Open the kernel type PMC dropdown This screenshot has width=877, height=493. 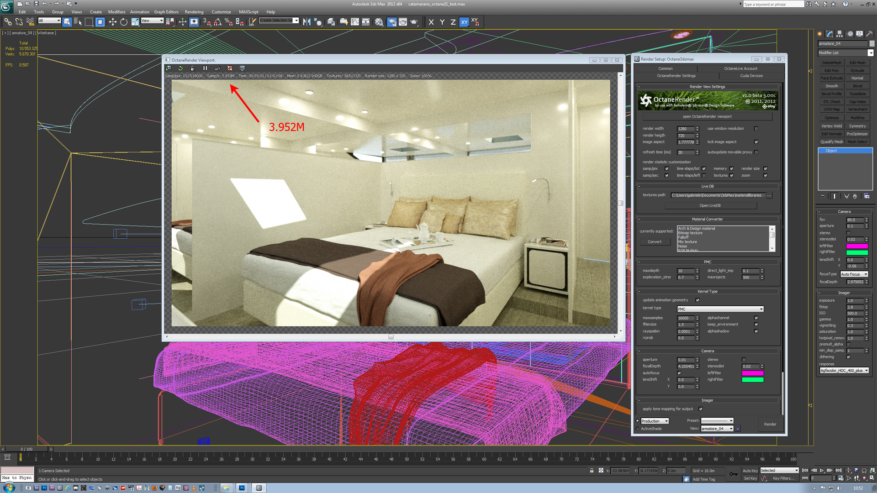(x=720, y=309)
